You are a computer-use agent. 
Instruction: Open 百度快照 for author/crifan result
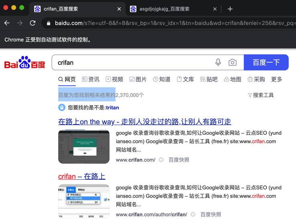click(211, 215)
